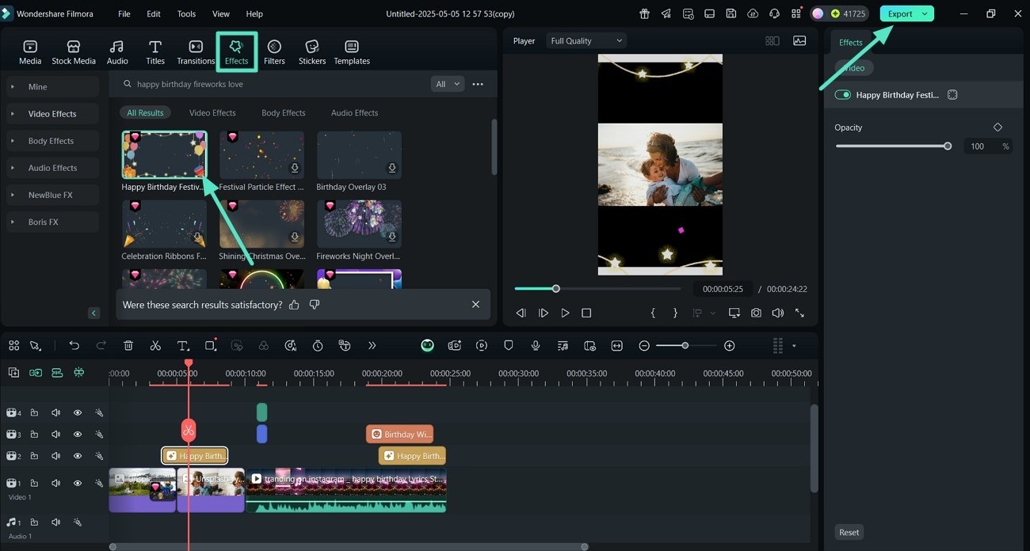The image size is (1030, 551).
Task: Hide Video 1 track with eye icon
Action: [78, 483]
